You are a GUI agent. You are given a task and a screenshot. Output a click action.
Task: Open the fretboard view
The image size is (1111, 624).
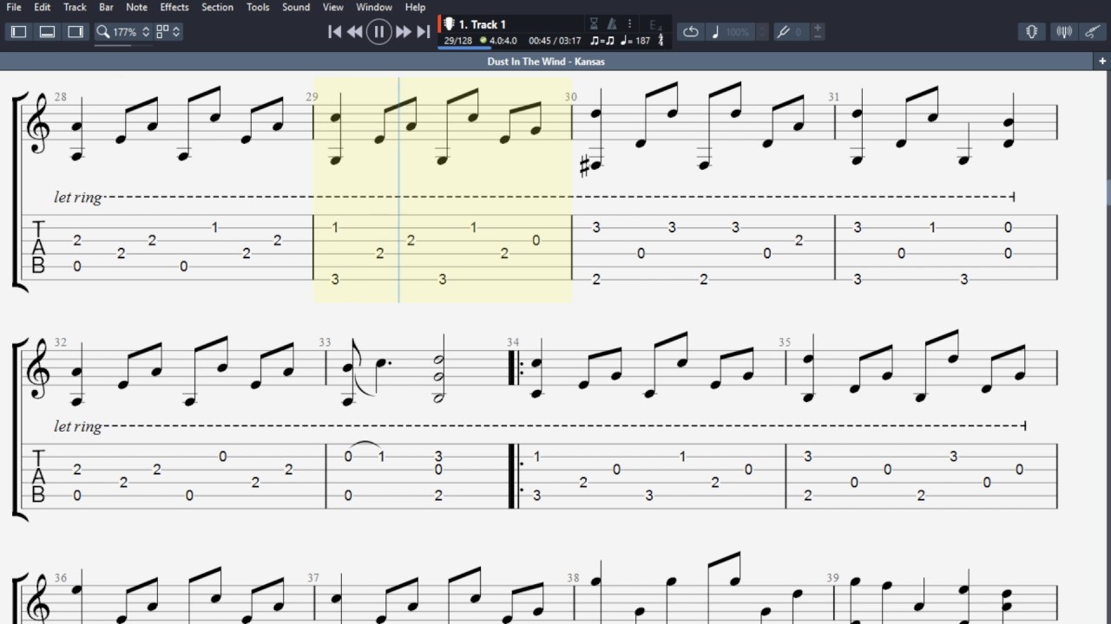(1032, 32)
